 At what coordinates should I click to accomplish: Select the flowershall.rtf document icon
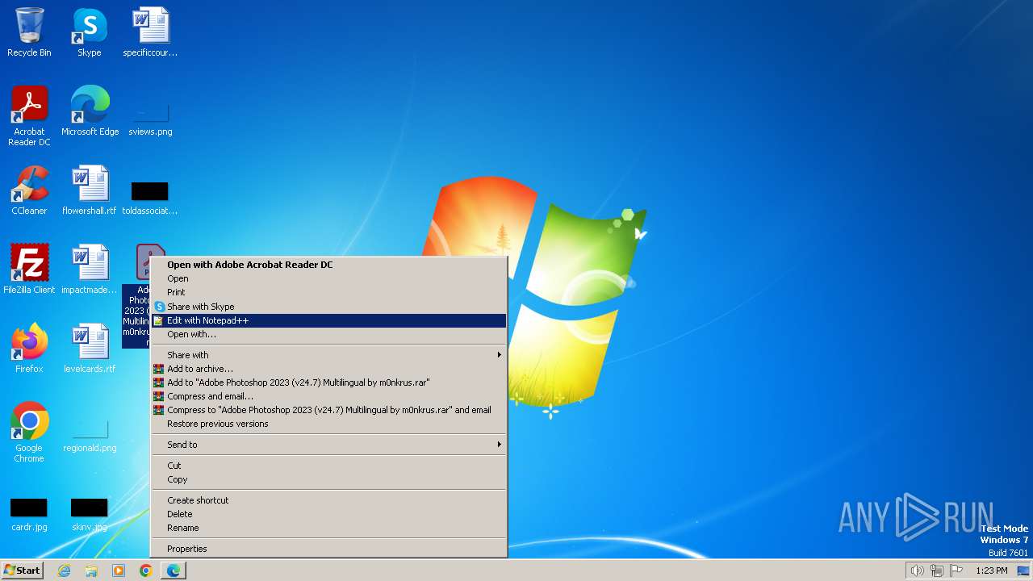coord(90,190)
